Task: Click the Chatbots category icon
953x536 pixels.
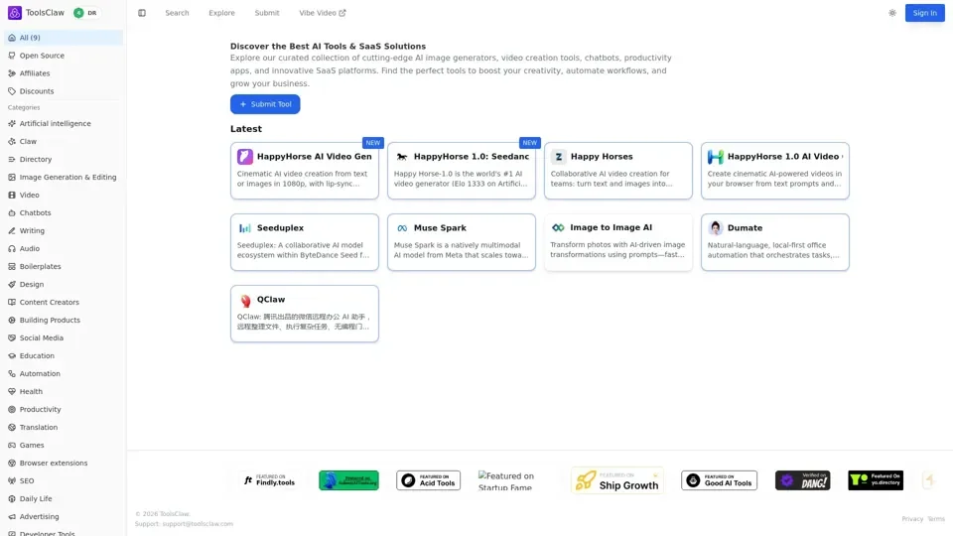Action: pos(12,212)
